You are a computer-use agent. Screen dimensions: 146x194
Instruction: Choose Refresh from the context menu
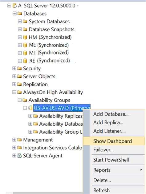click(x=114, y=190)
